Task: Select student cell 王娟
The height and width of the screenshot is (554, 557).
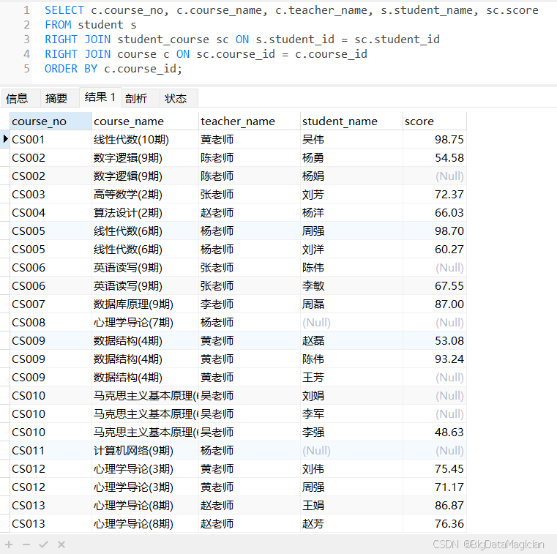Action: click(351, 506)
